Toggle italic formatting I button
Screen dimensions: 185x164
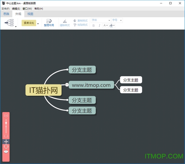[99, 26]
